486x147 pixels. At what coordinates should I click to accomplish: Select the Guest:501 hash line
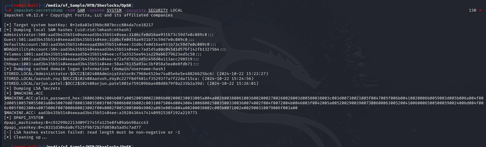99,40
